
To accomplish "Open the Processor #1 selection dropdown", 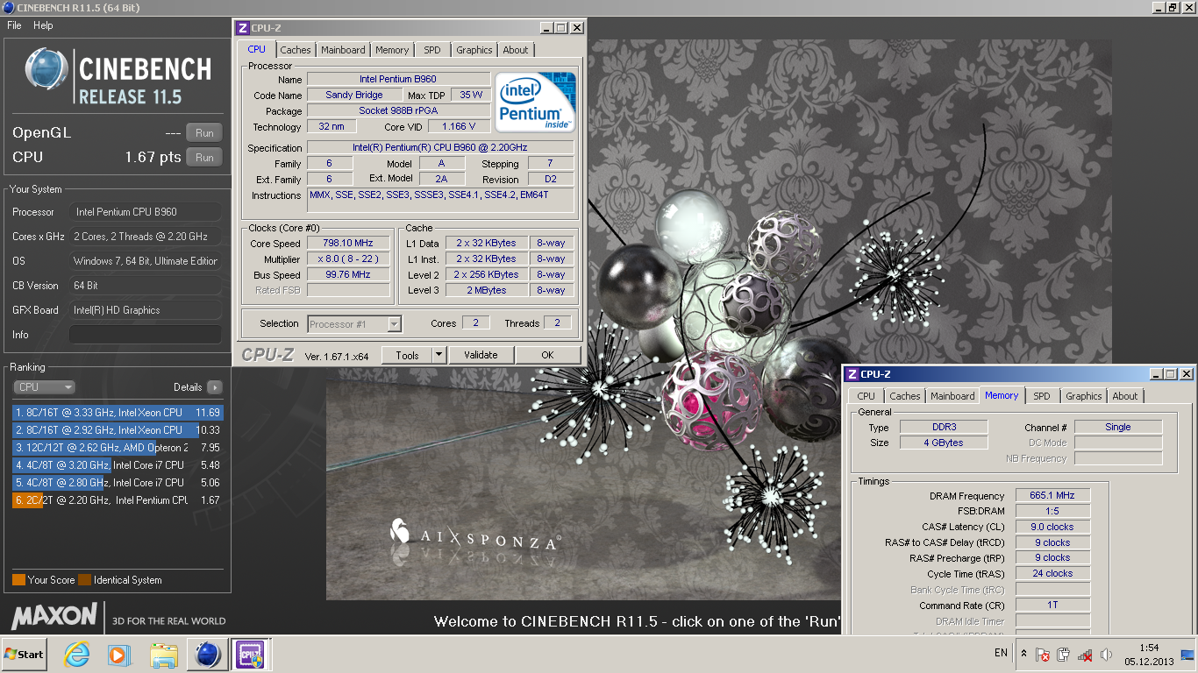I will [x=354, y=324].
